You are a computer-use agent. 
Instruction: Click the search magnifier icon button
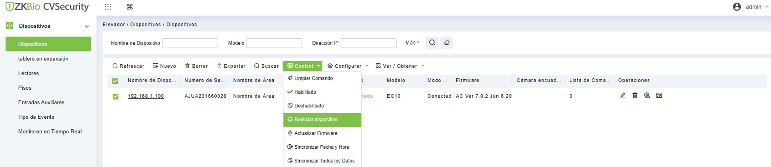(432, 43)
